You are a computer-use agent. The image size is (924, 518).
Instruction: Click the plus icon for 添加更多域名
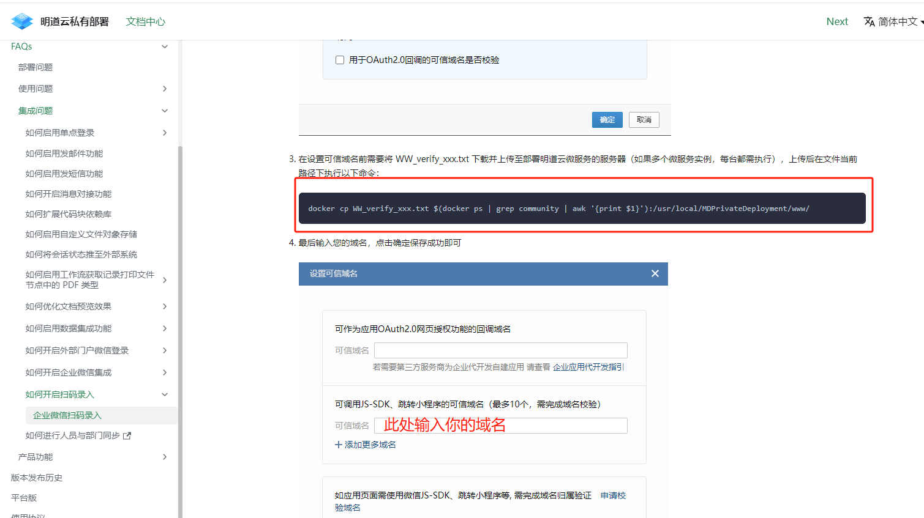[x=339, y=445]
